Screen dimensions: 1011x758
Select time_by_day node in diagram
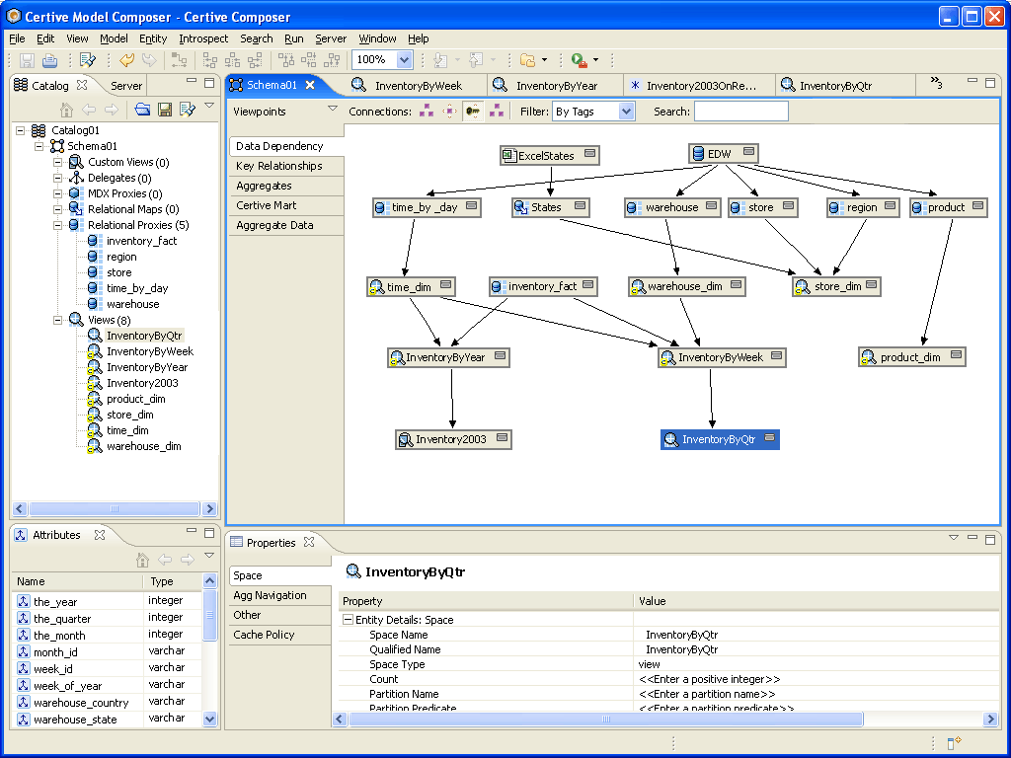click(x=427, y=207)
